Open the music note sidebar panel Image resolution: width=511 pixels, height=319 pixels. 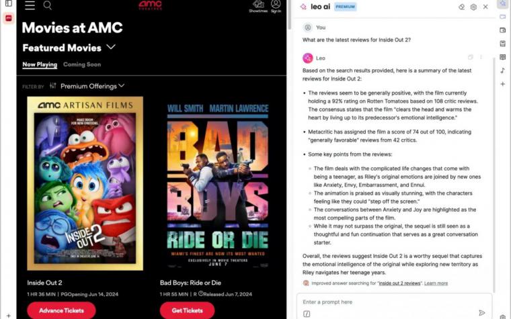503,71
